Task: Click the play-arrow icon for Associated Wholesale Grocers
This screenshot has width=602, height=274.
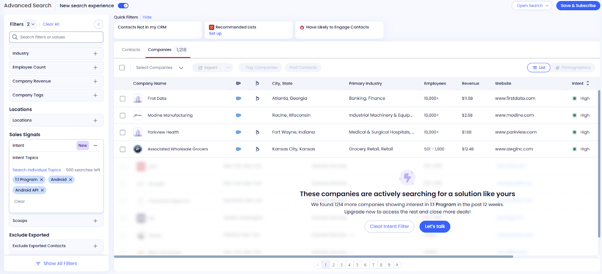Action: pyautogui.click(x=257, y=149)
